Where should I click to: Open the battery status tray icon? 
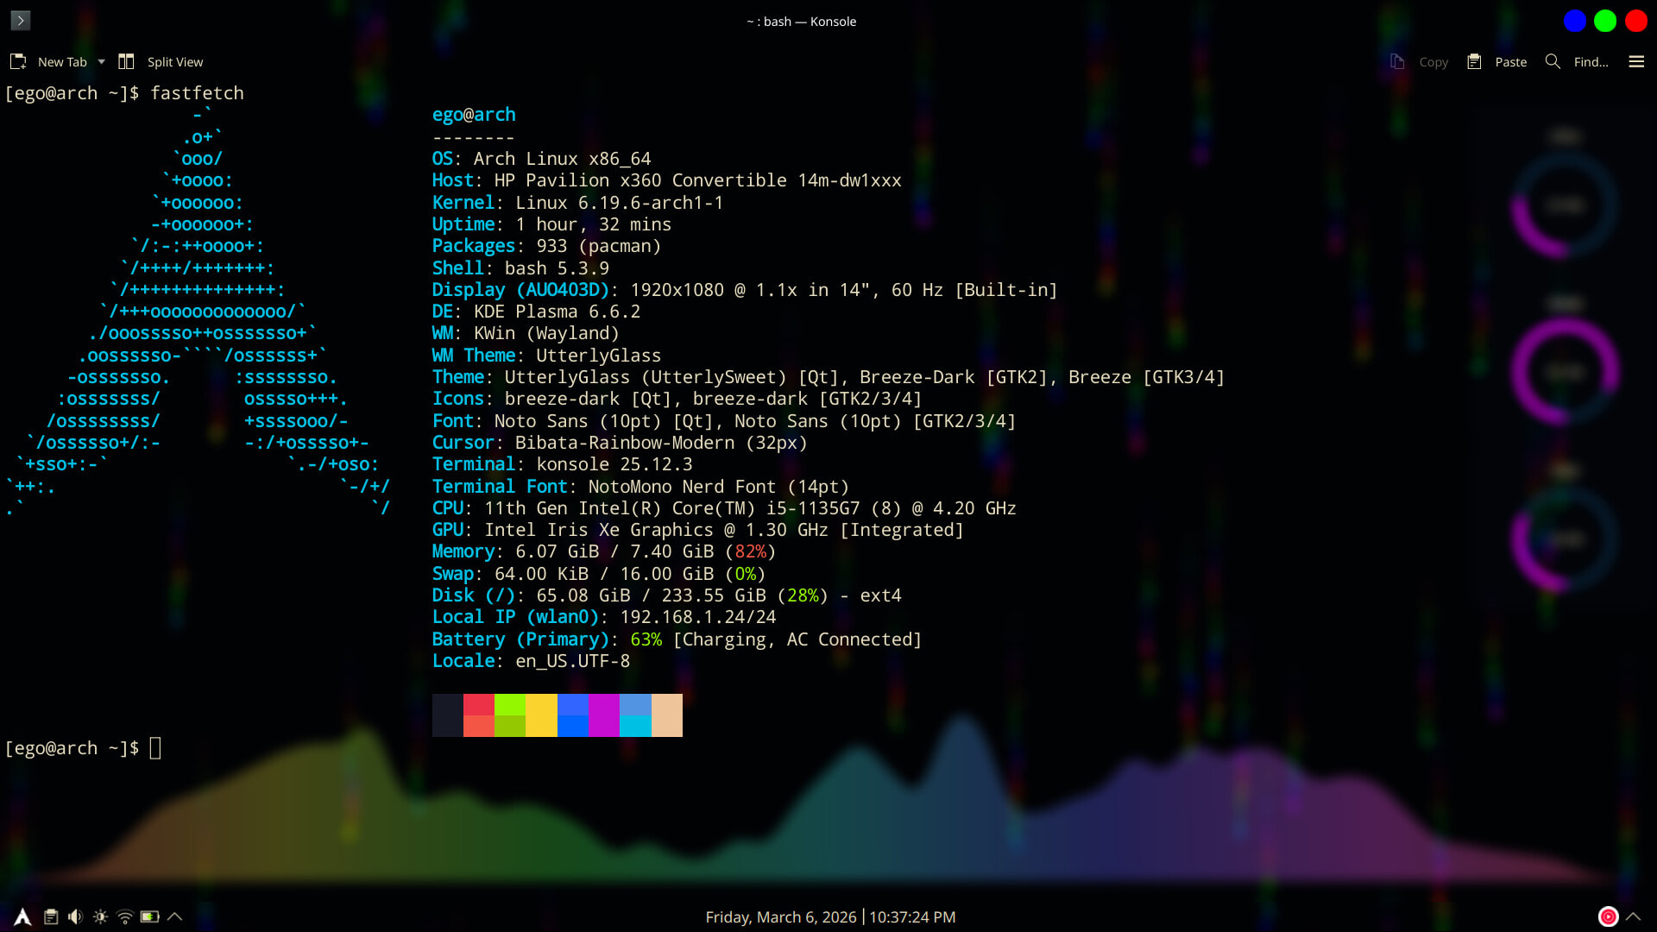(x=150, y=916)
